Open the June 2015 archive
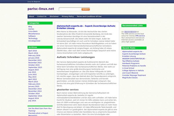Screen dimensions: 174x116 pyautogui.click(x=32, y=75)
